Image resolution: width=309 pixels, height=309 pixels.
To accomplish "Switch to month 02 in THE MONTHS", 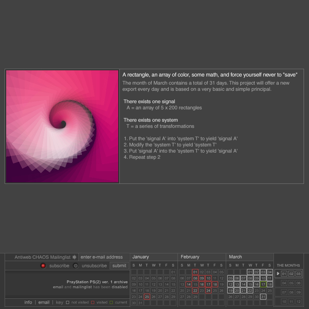I will 291,274.
